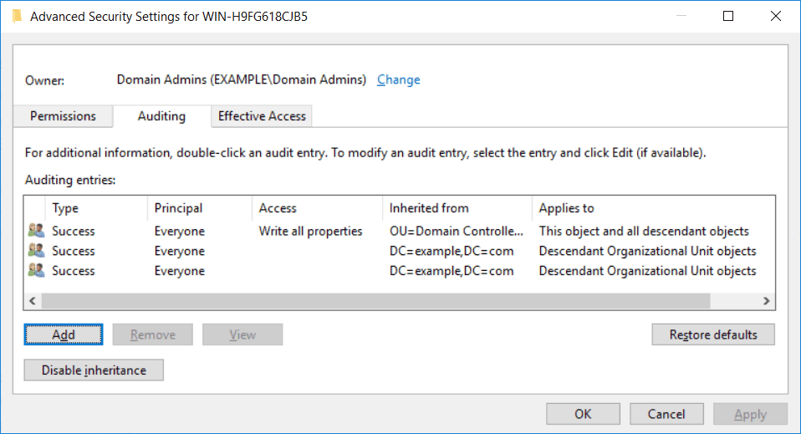Screen dimensions: 801x434
Task: Click the horizontal scrollbar right arrow
Action: [x=766, y=301]
